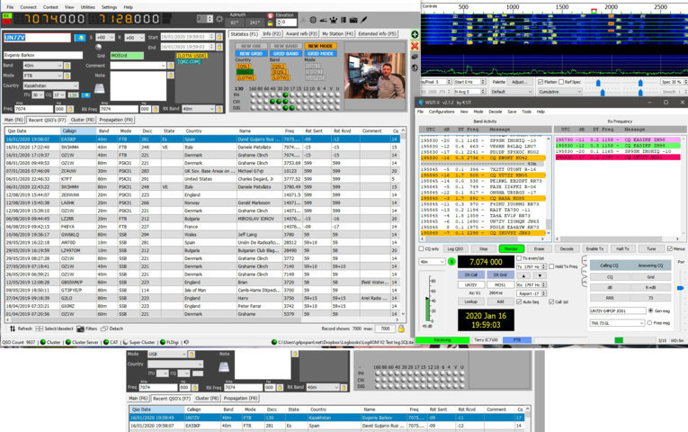
Task: Toggle Flatten checkbox in waterfall controls
Action: [x=541, y=82]
